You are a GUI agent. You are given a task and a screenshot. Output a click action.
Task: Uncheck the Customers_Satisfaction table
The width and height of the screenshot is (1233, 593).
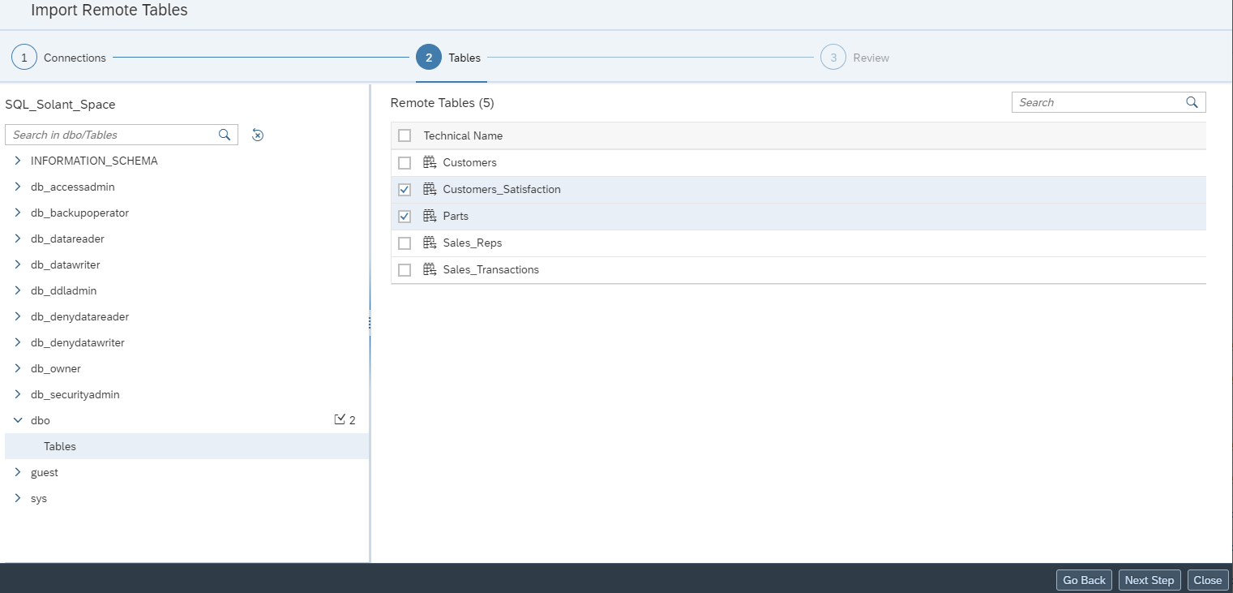point(405,189)
